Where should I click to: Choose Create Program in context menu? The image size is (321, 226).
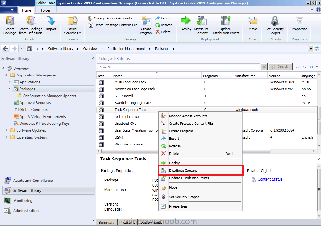coord(201,131)
